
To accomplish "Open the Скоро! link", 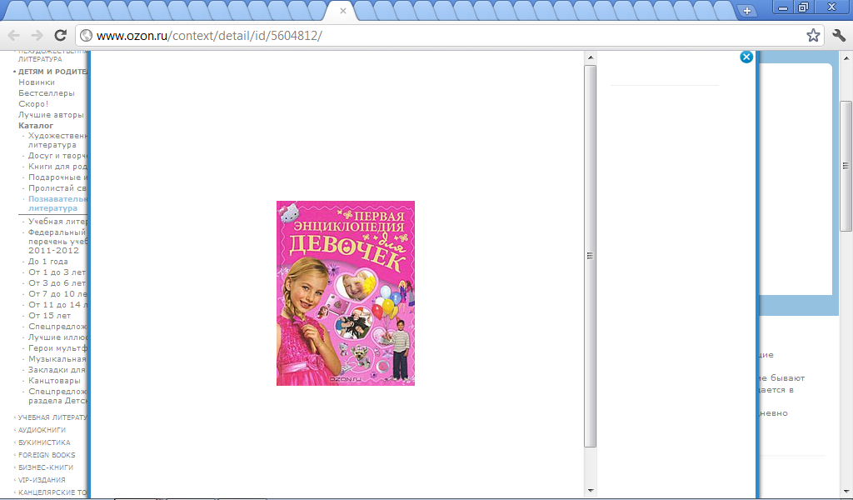I will click(33, 104).
